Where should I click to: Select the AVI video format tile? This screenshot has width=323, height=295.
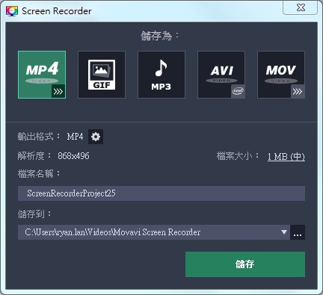[221, 75]
